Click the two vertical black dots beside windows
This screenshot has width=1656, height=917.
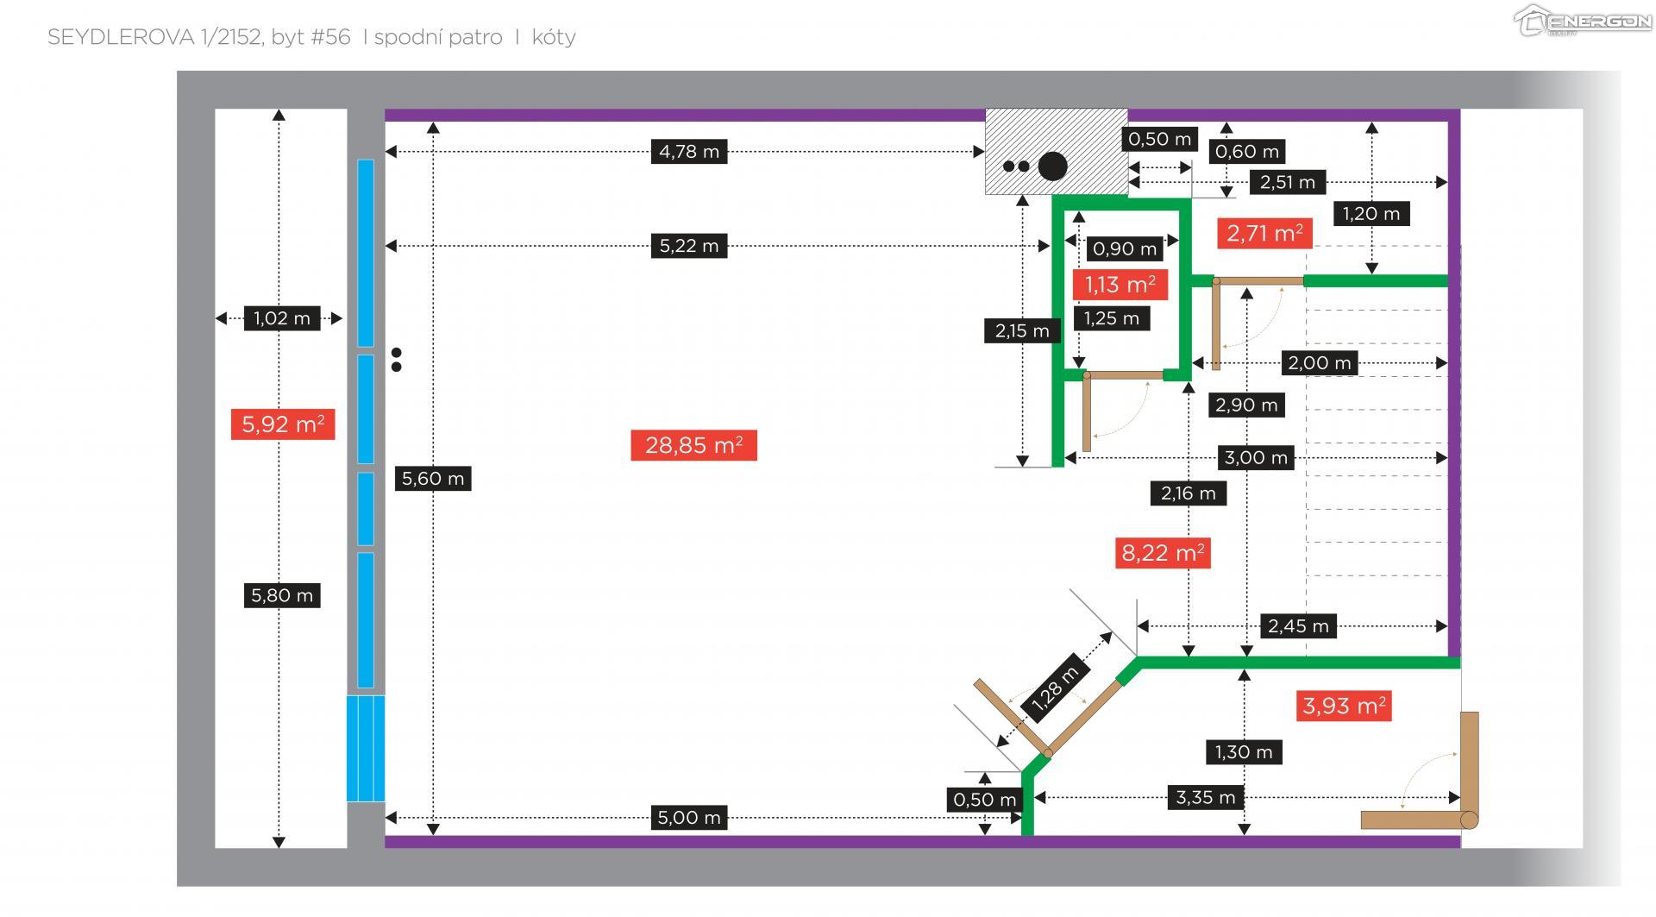pyautogui.click(x=396, y=360)
